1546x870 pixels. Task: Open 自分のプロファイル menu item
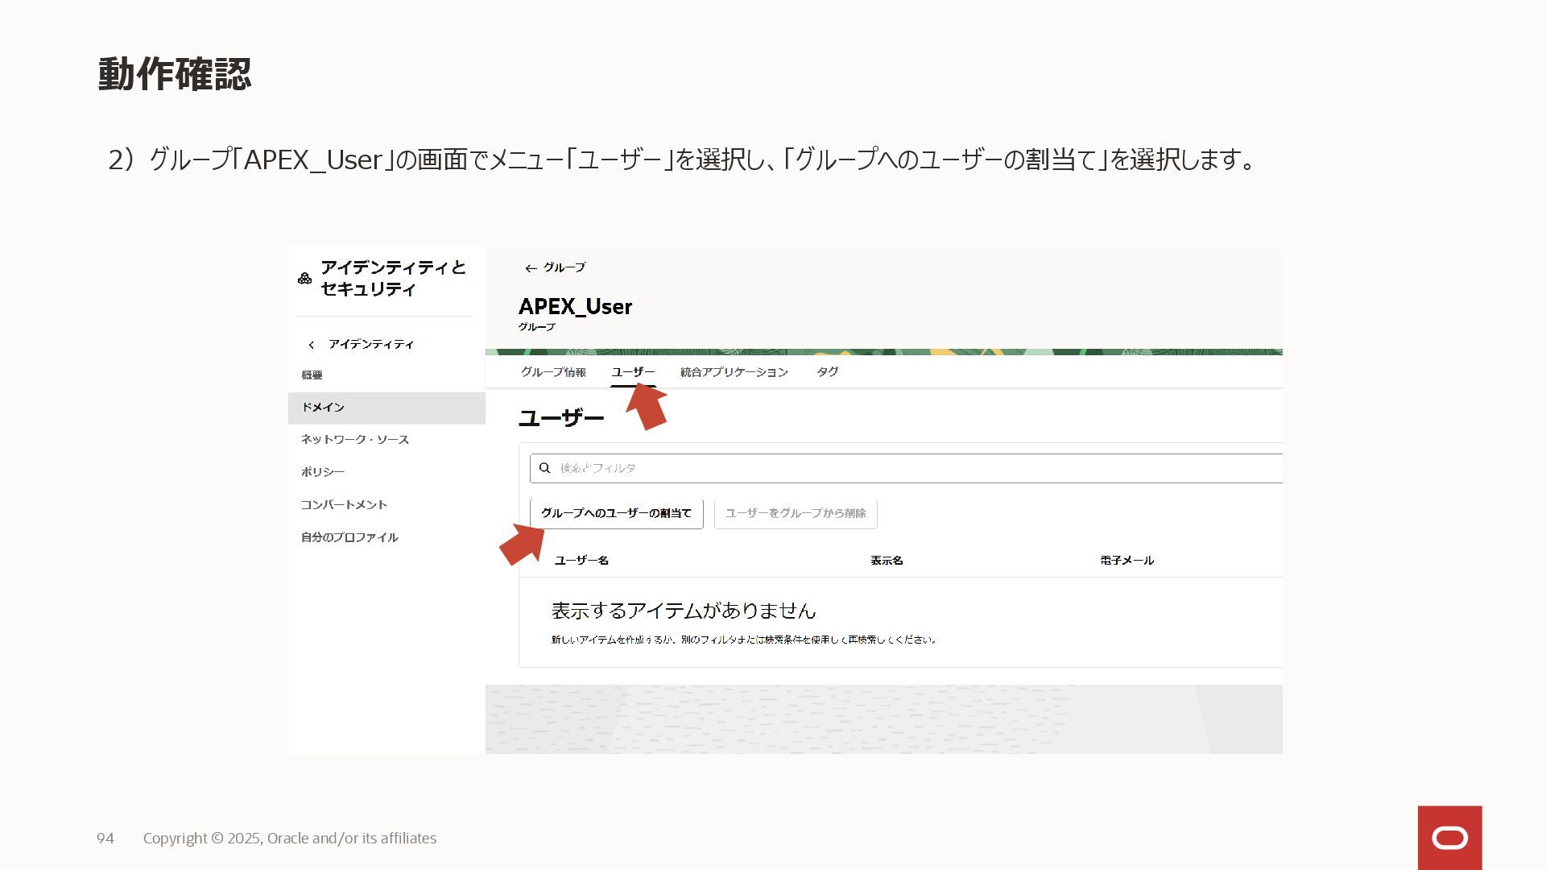point(349,537)
